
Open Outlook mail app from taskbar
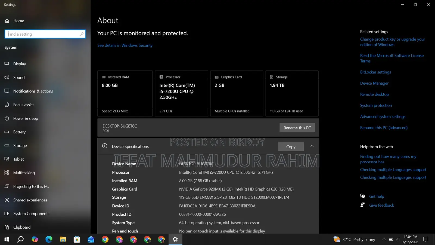(91, 239)
